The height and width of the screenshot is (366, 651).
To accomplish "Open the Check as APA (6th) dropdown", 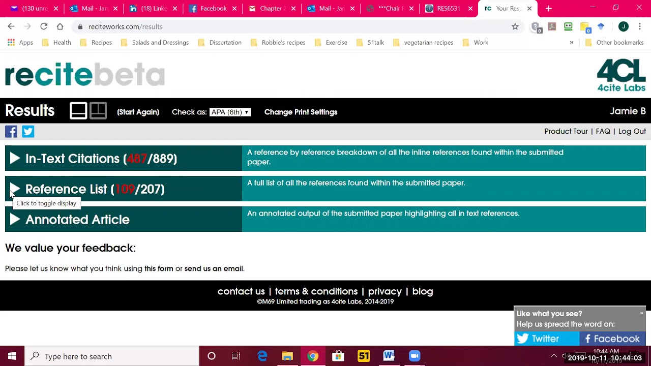I will 230,112.
